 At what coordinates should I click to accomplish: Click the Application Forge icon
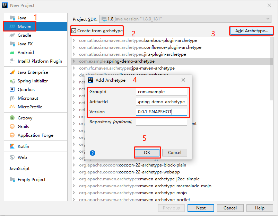(12, 135)
